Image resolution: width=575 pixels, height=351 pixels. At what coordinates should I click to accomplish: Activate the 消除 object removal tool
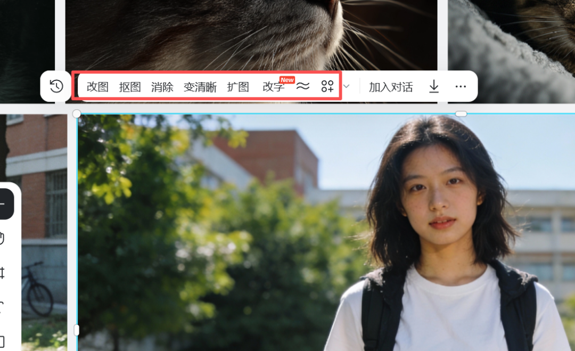point(162,87)
